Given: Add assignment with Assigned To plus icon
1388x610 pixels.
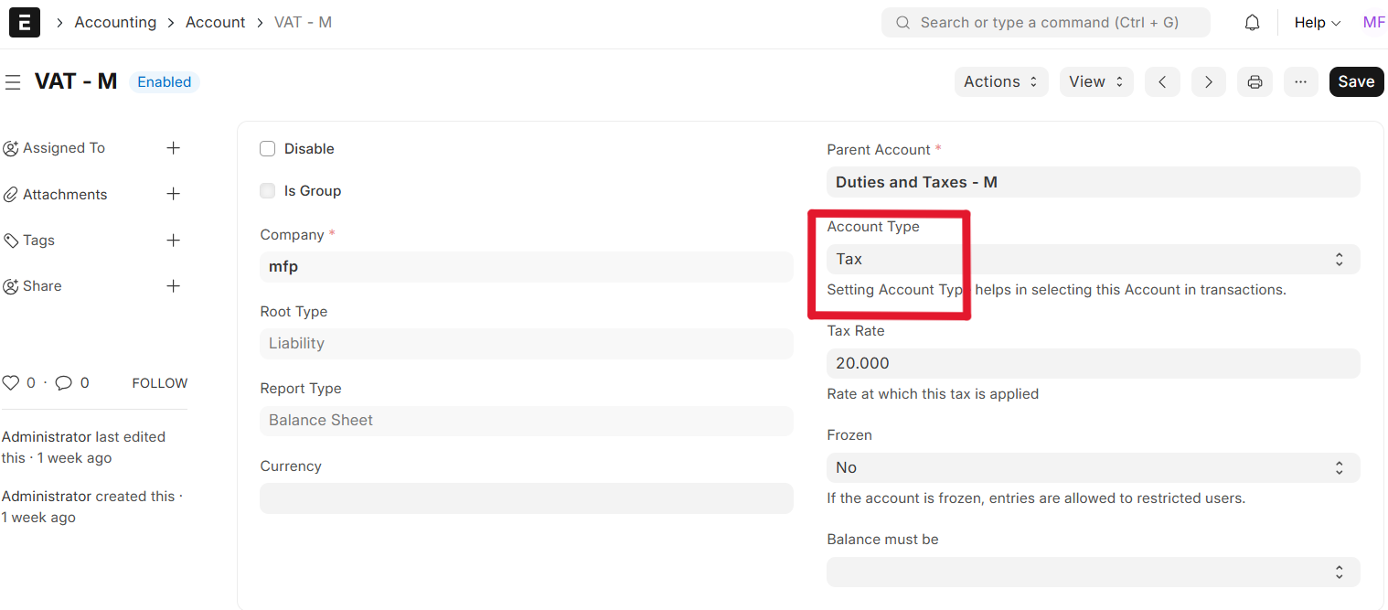Looking at the screenshot, I should tap(173, 148).
